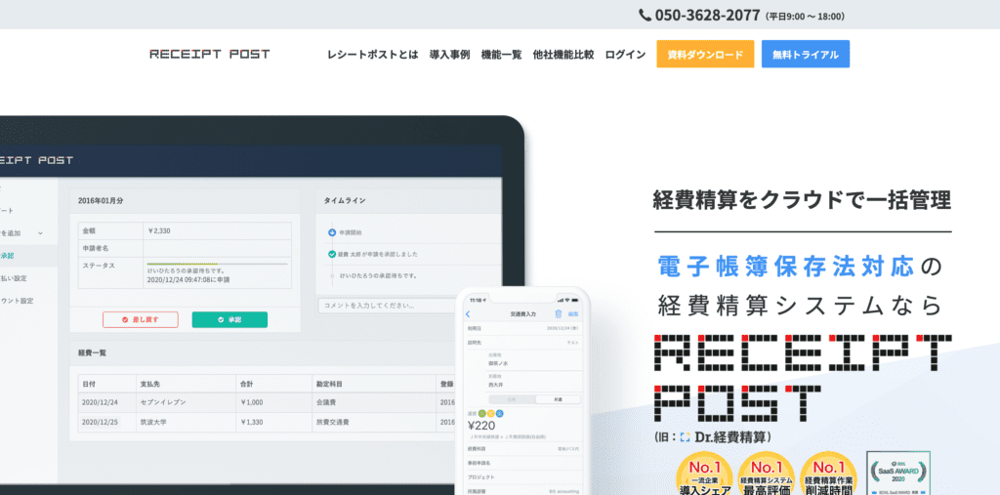
Task: Click the orange 資料ダウンロード button
Action: pos(705,55)
